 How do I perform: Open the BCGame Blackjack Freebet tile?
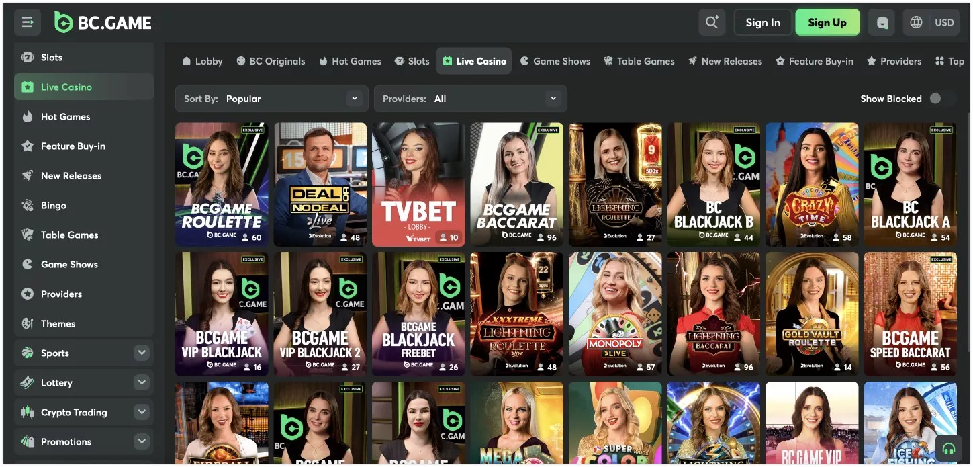pos(418,314)
